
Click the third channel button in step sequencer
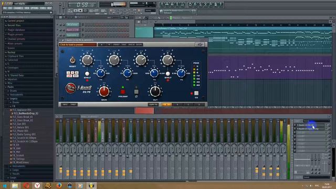click(x=72, y=35)
